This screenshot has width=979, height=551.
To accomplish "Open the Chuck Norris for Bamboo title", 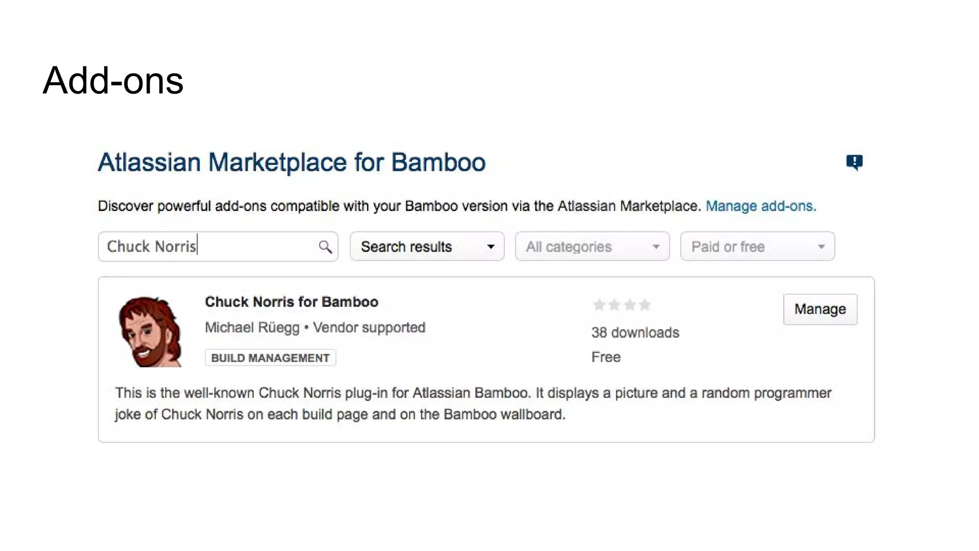I will click(292, 302).
